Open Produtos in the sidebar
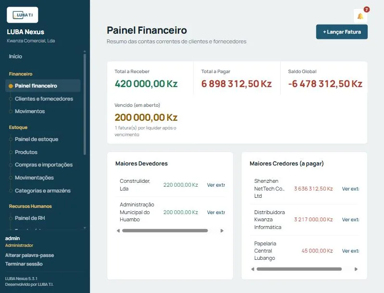This screenshot has height=293, width=384. 26,152
